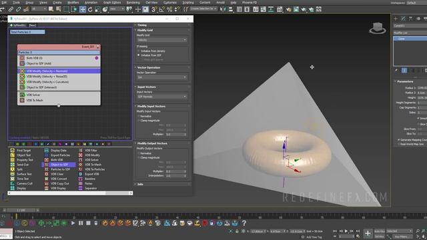Toggle the Percent Snap icon
The width and height of the screenshot is (427, 240).
tap(169, 9)
